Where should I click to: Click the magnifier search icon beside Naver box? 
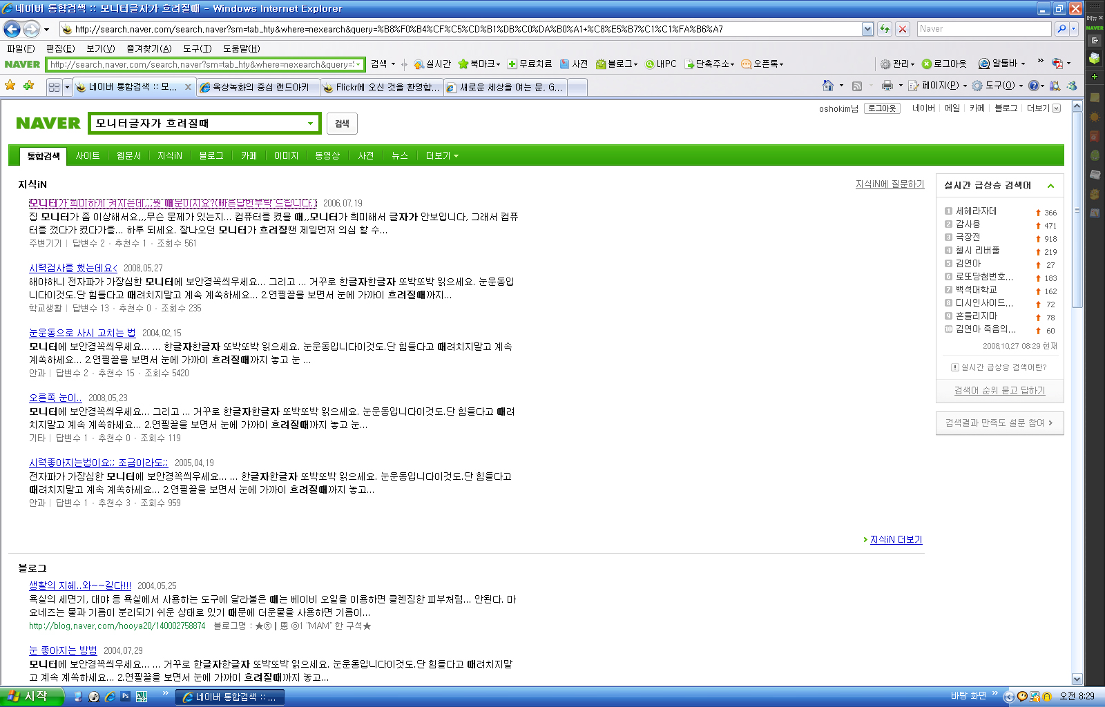pyautogui.click(x=1061, y=29)
